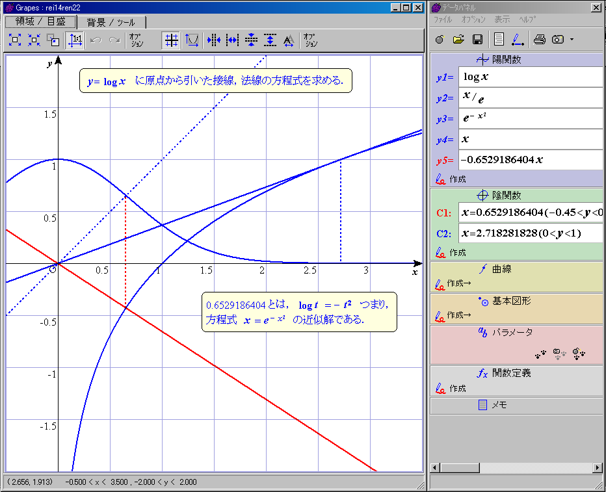Click the 関数定義 section header
This screenshot has height=492, width=606.
[x=504, y=373]
